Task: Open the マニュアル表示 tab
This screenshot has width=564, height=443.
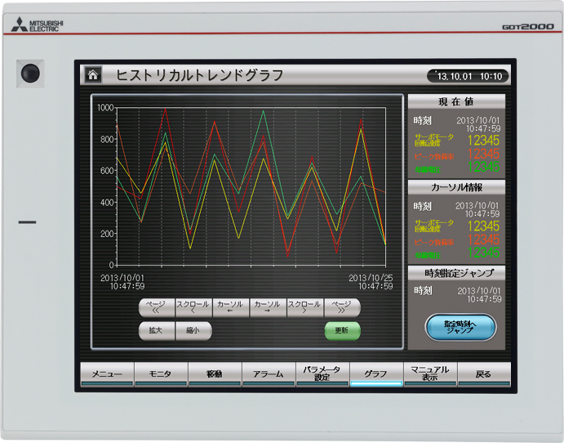Action: pyautogui.click(x=429, y=374)
